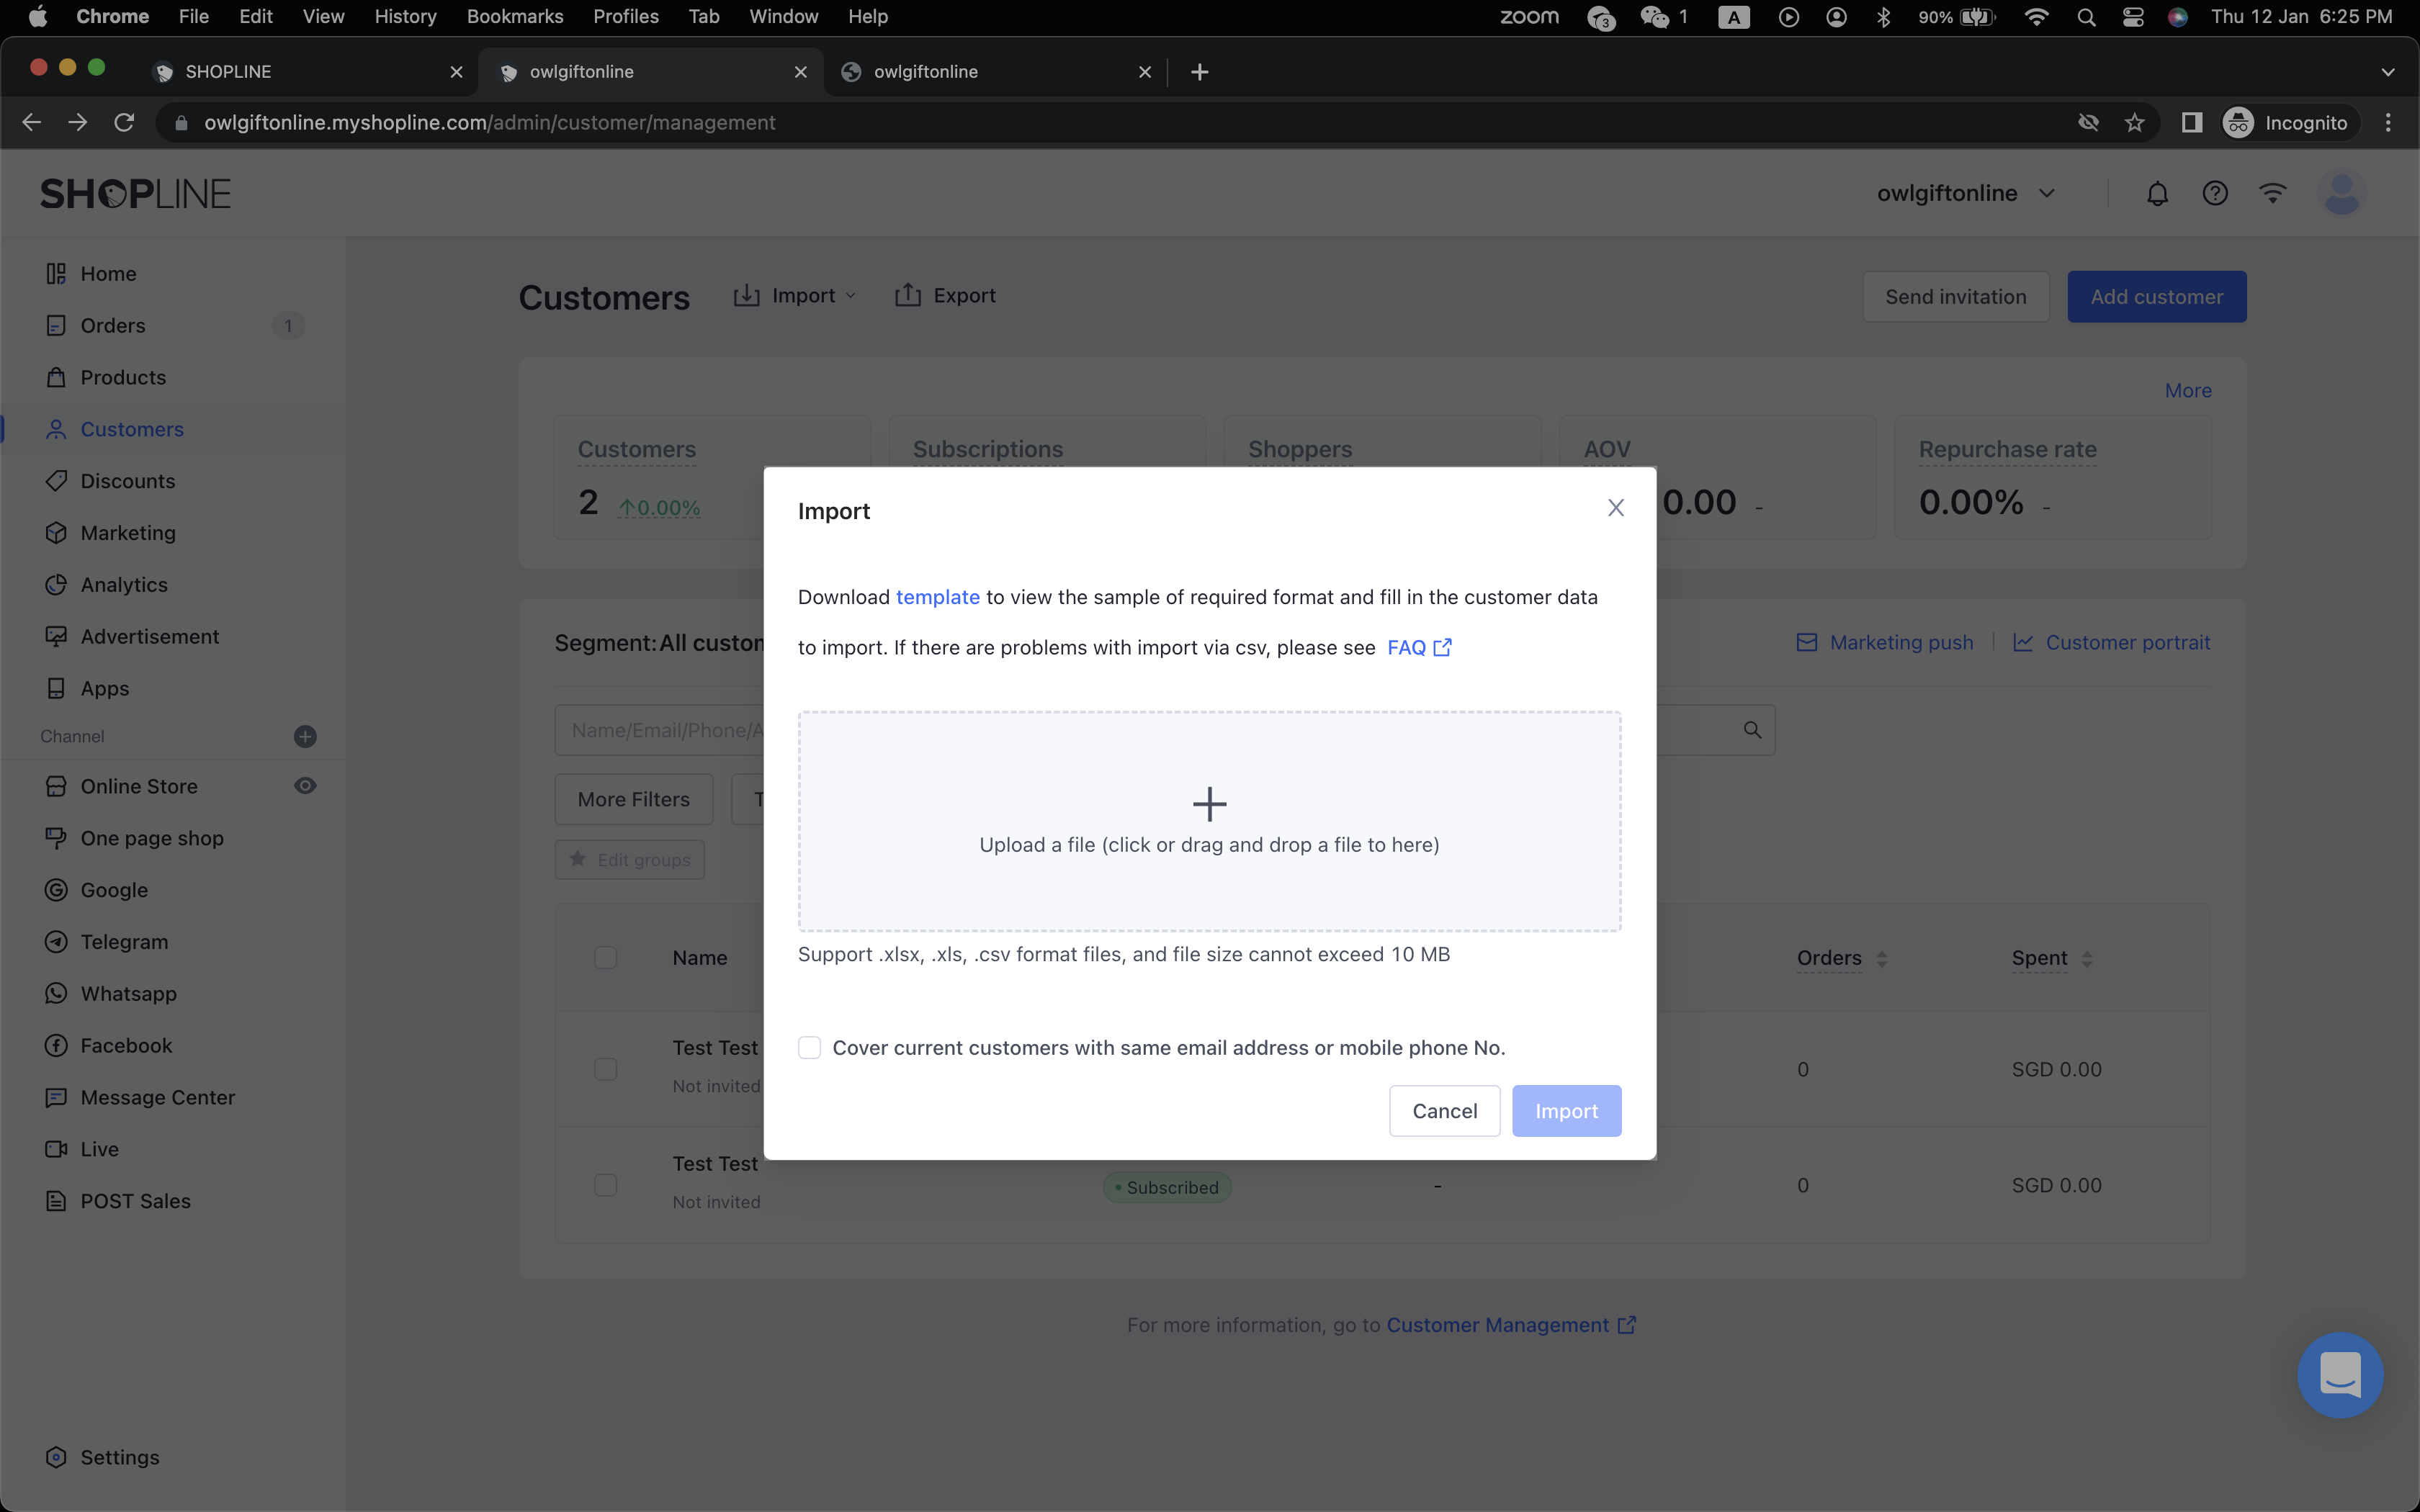
Task: Open Message Center in sidebar
Action: (x=157, y=1097)
